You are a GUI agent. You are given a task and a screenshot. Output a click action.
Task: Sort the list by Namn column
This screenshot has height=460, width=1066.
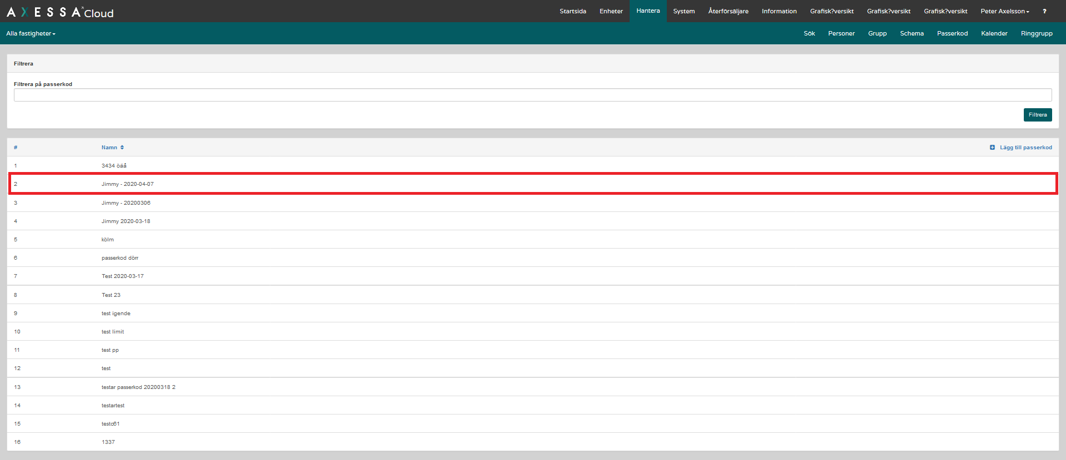point(113,148)
